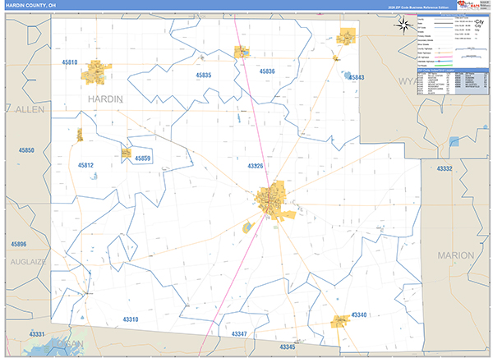
Task: Click the ALLEN county label
Action: point(30,110)
